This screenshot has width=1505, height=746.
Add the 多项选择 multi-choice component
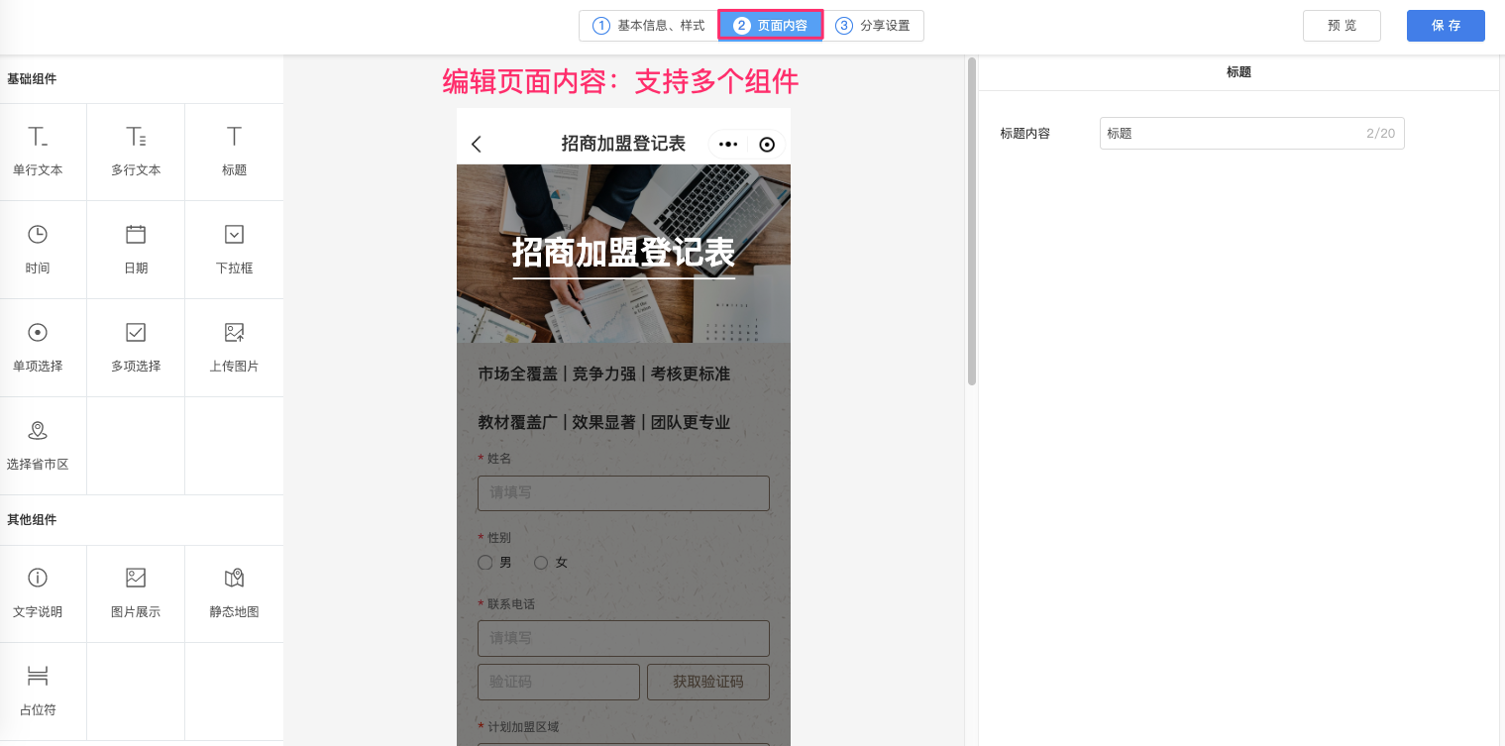(x=136, y=348)
